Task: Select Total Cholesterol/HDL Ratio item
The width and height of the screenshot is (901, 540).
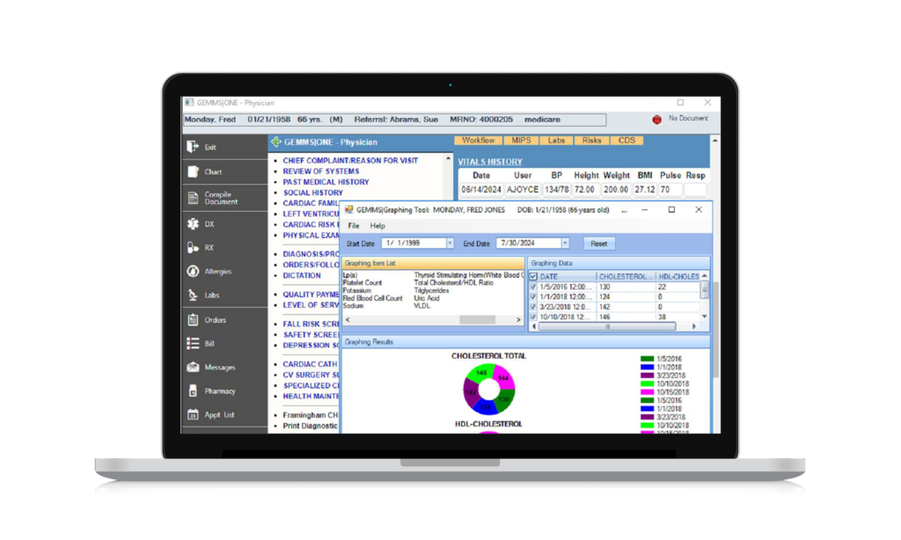Action: pyautogui.click(x=453, y=282)
